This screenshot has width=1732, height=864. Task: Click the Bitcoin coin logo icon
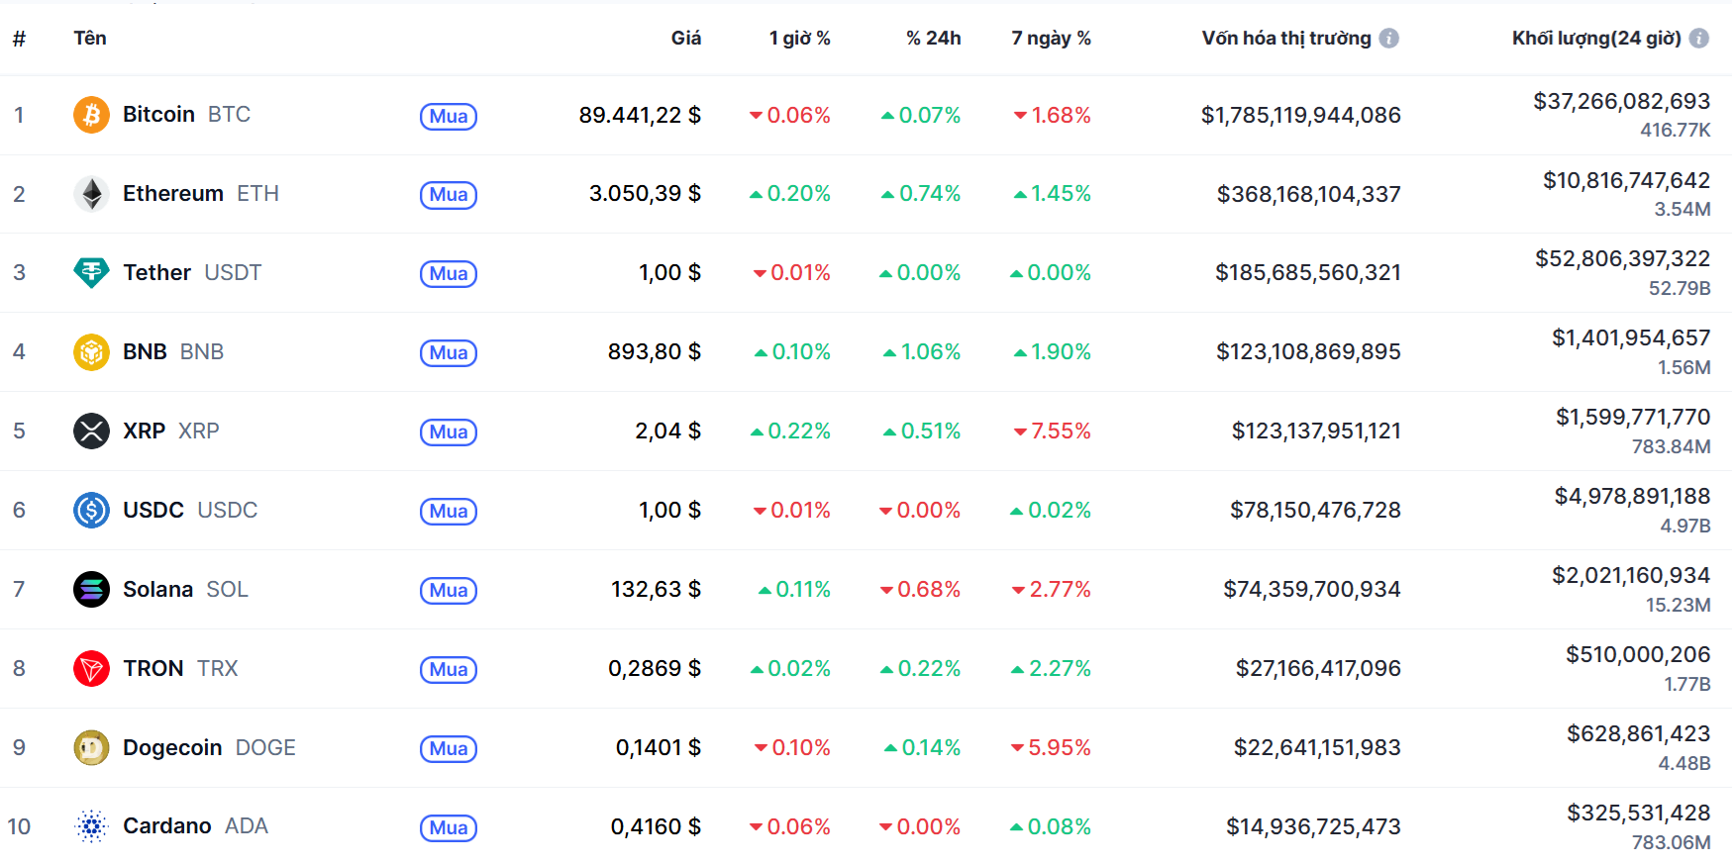(91, 115)
